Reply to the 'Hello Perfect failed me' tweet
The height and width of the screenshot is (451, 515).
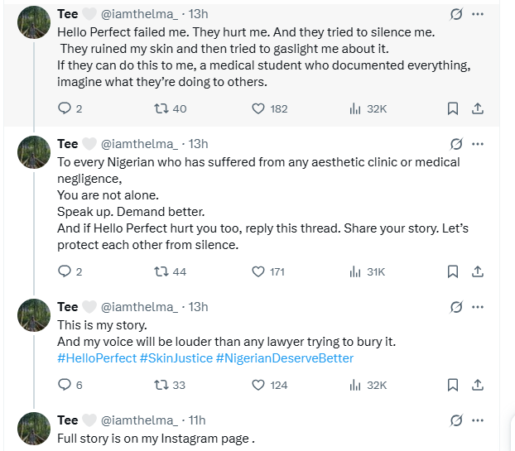65,108
